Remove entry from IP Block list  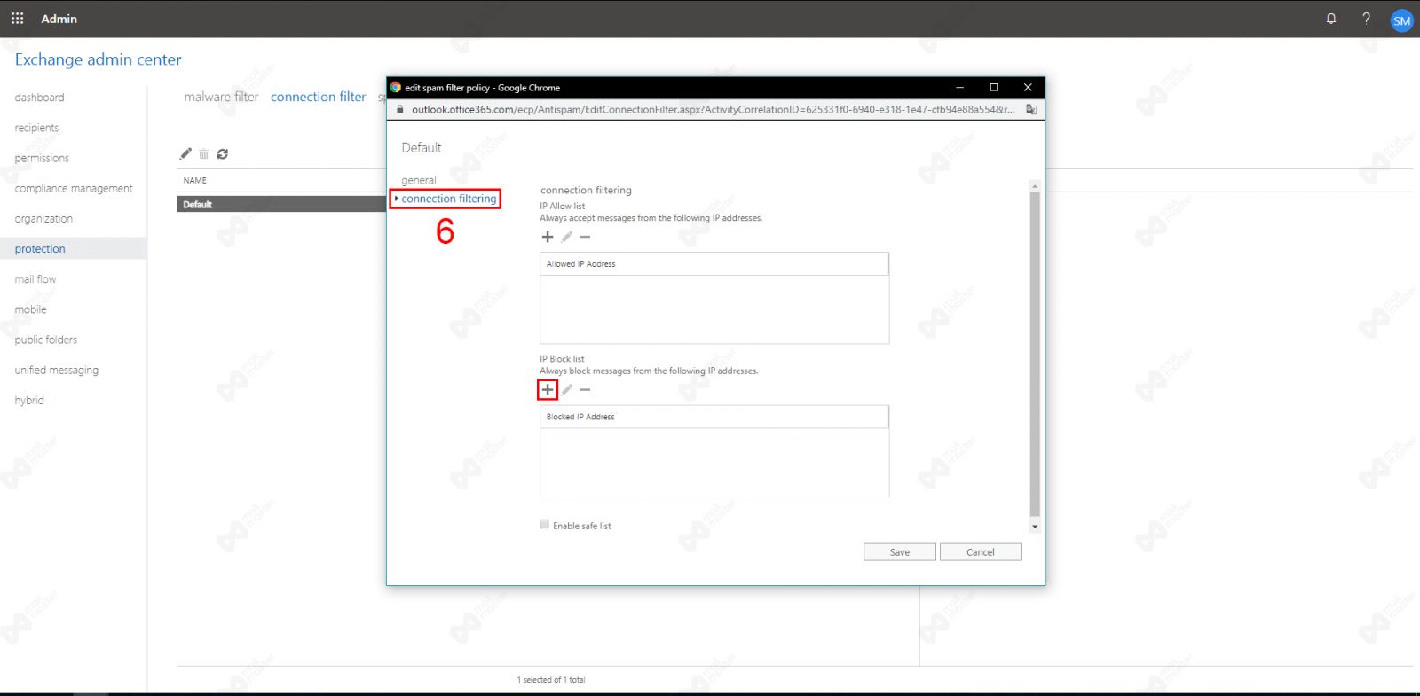pos(585,389)
